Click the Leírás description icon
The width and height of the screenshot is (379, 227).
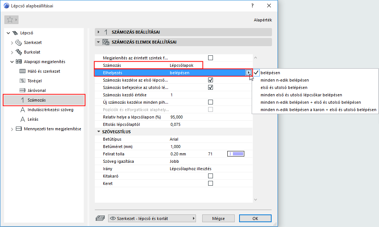click(23, 119)
